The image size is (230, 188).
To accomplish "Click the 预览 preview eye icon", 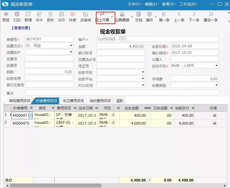I will pyautogui.click(x=6, y=14).
